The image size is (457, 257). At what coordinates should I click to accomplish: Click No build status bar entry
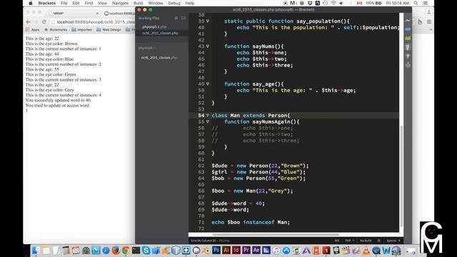click(x=366, y=241)
